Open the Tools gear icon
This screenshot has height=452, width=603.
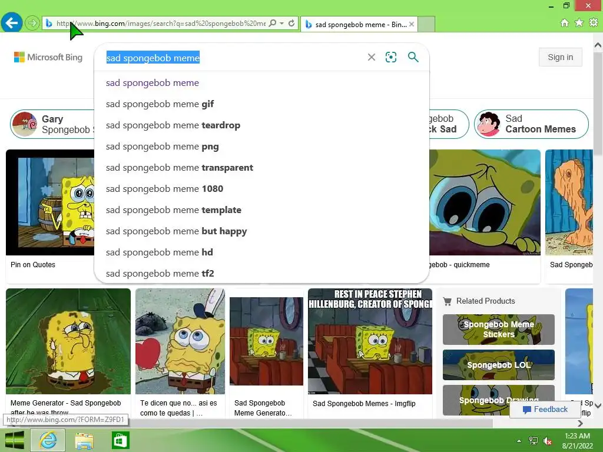point(594,23)
